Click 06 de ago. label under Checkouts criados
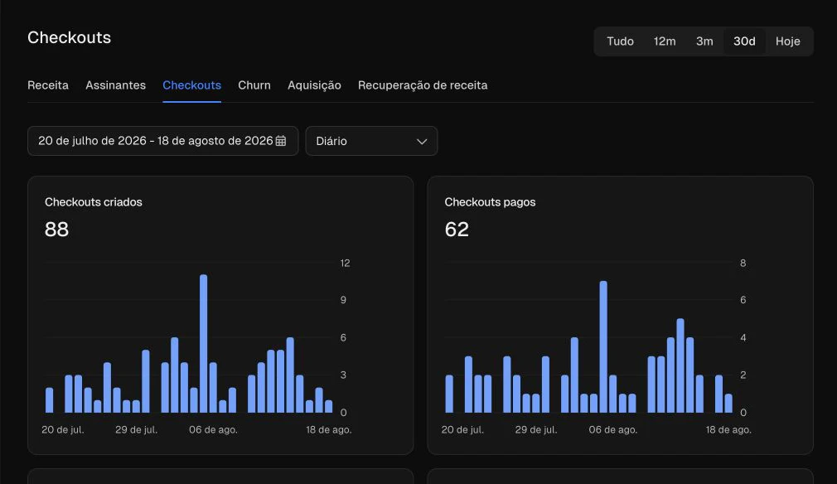The image size is (837, 484). pos(213,429)
